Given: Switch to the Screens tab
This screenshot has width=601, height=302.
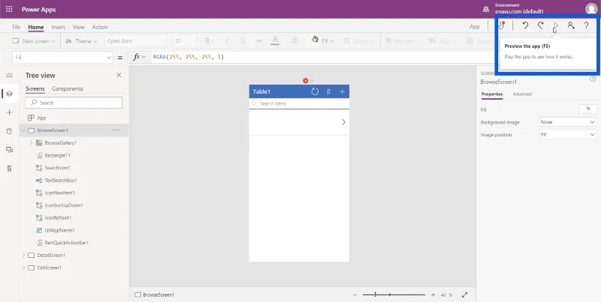Looking at the screenshot, I should (x=35, y=88).
